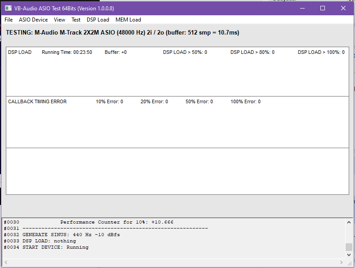
Task: Minimize the ASIO Test window
Action: (x=302, y=9)
